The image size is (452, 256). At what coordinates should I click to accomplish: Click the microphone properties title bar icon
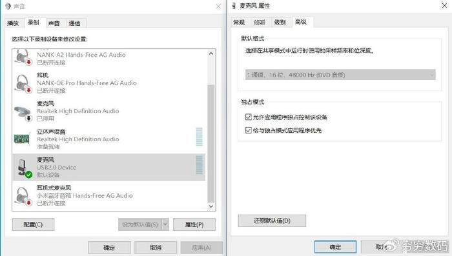click(x=234, y=5)
